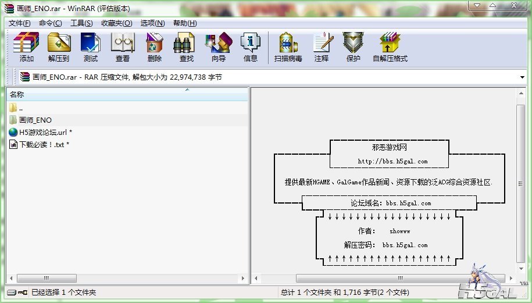532x303 pixels.
Task: Open the 文件(F) menu
Action: coord(19,23)
